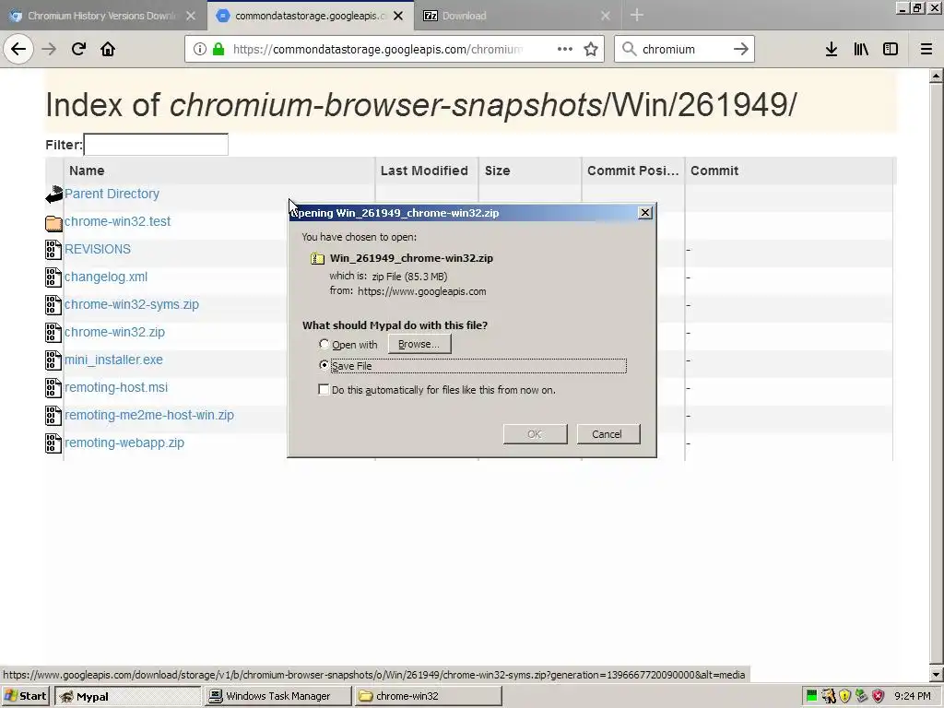Download remoting-me2me-host-win.zip link
The width and height of the screenshot is (944, 708).
tap(148, 416)
